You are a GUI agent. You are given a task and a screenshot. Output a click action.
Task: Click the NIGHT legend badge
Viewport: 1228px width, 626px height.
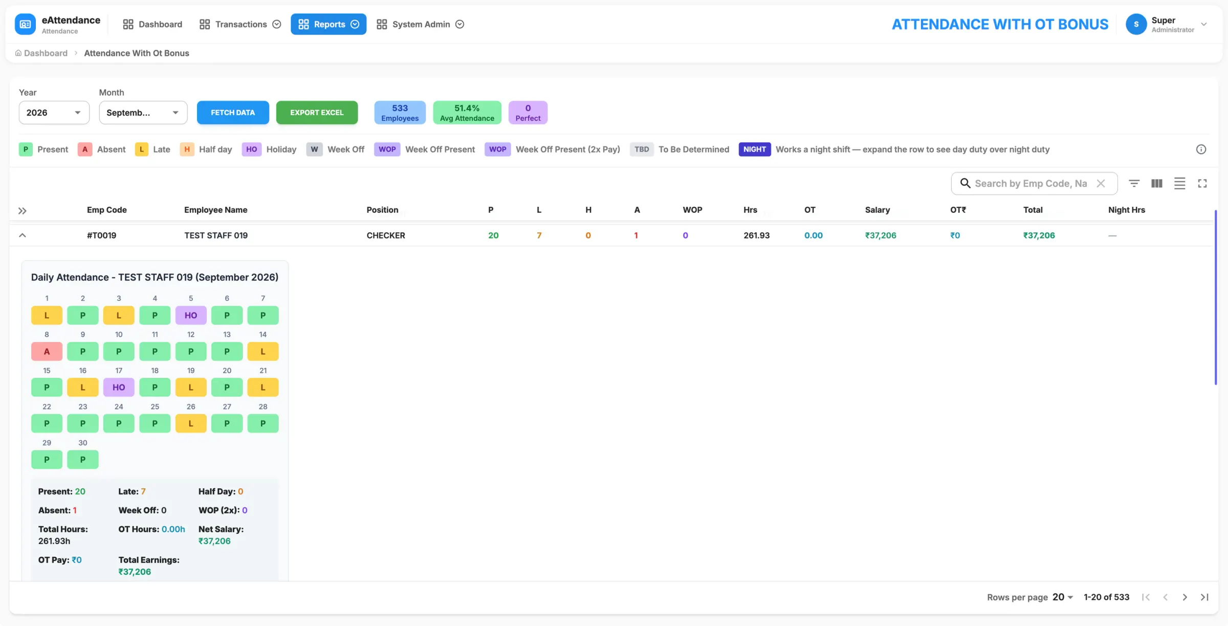click(754, 149)
